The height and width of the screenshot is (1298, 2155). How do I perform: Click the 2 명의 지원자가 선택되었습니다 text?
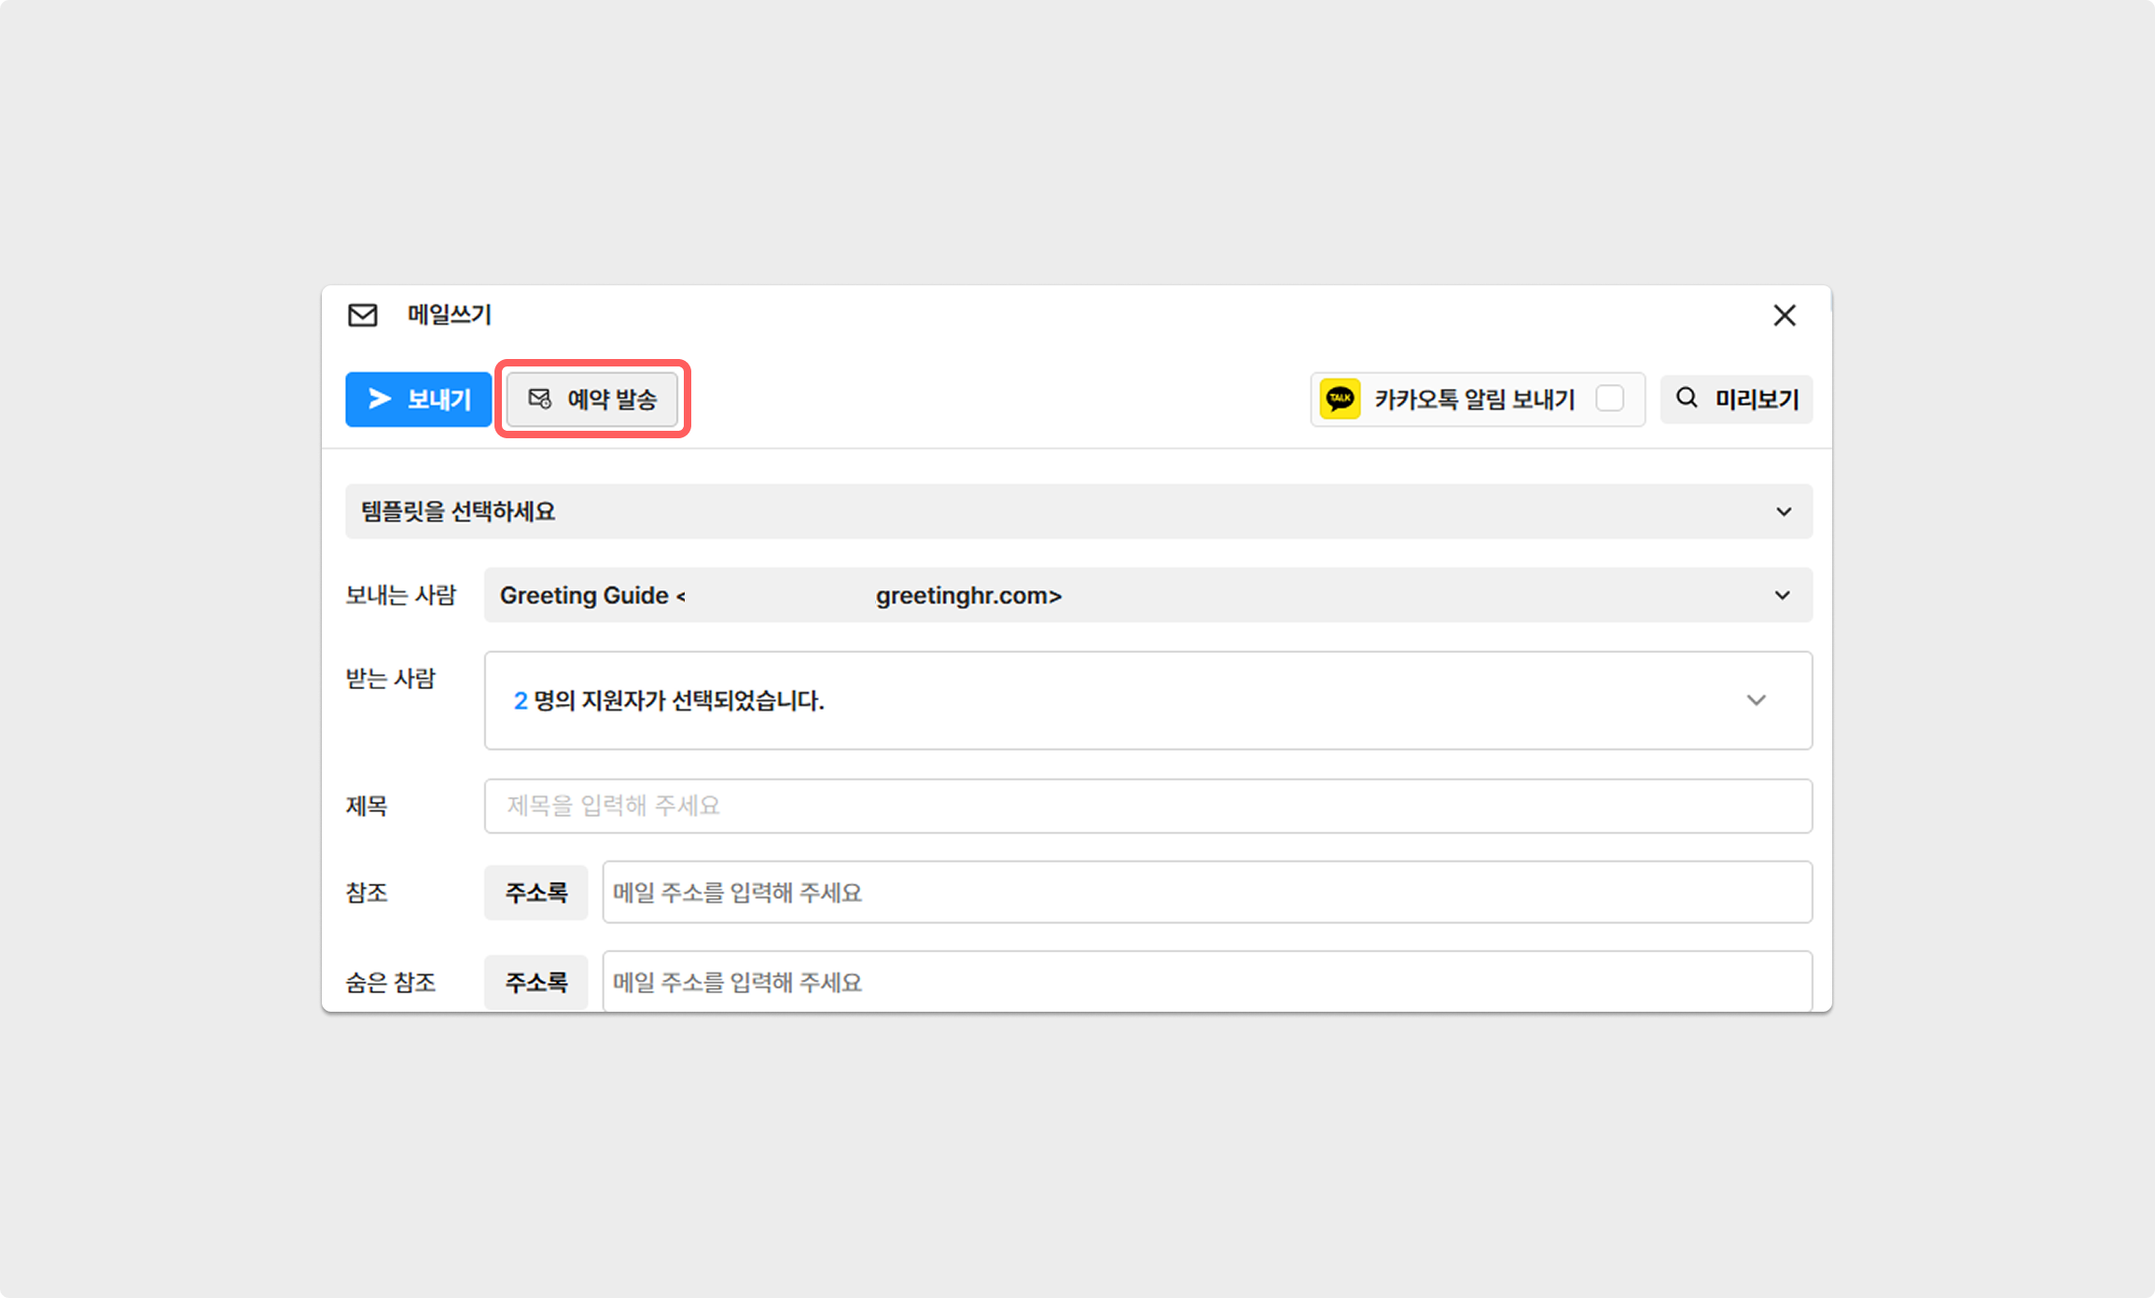[x=669, y=700]
